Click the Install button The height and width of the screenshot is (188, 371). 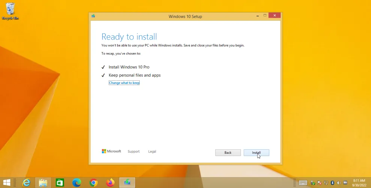pos(256,153)
